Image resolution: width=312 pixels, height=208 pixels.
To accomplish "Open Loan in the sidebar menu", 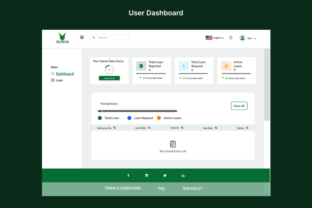I will tap(59, 81).
